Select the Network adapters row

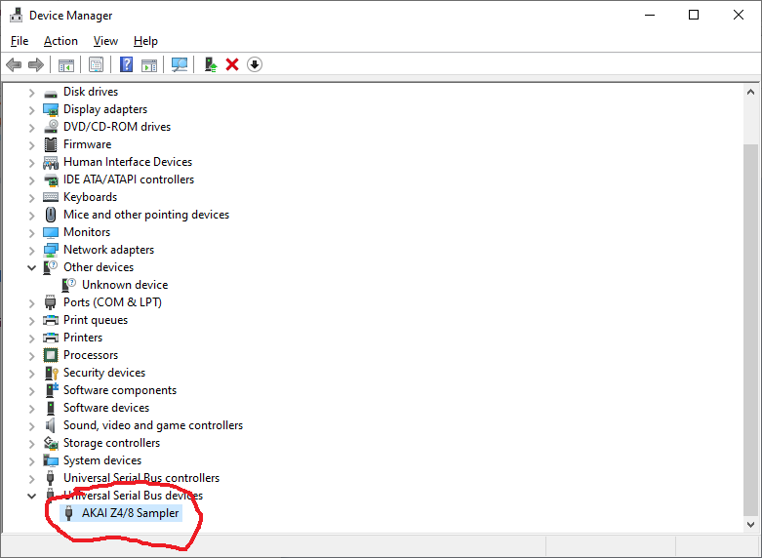coord(108,250)
